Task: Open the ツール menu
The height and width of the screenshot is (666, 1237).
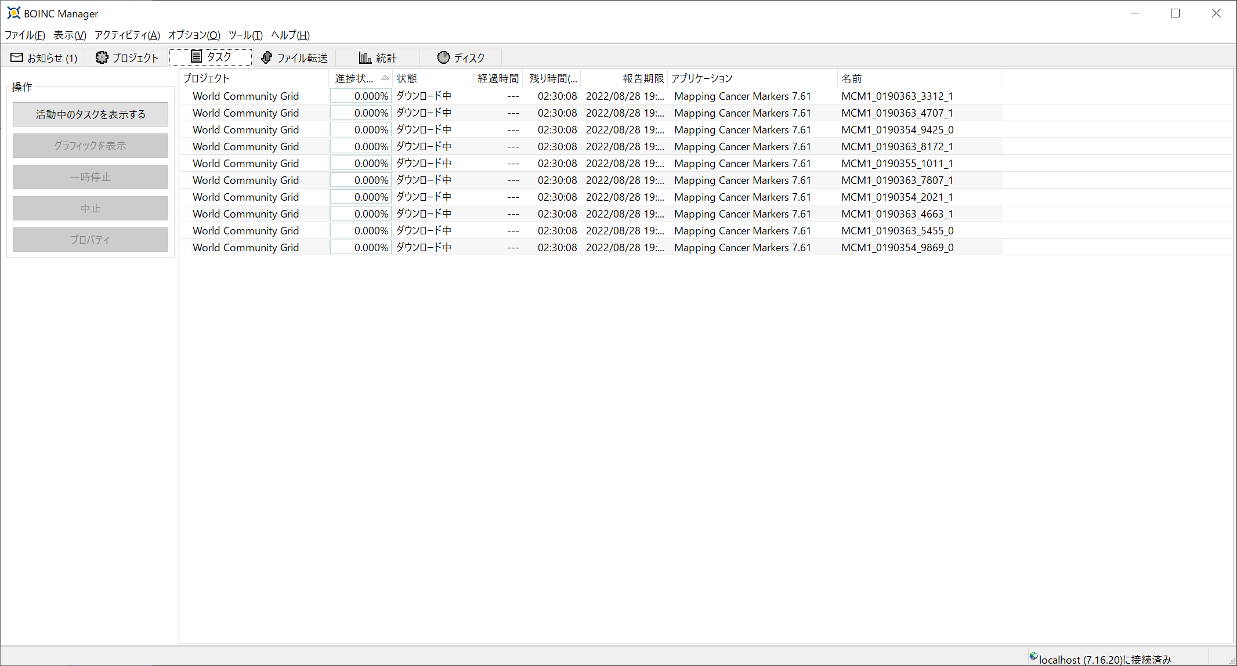Action: pos(245,35)
